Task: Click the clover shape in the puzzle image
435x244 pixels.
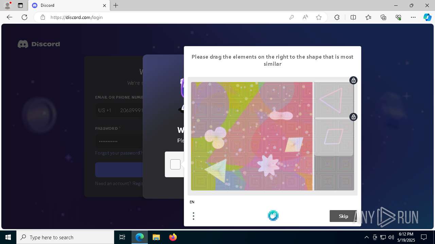Action: click(215, 137)
